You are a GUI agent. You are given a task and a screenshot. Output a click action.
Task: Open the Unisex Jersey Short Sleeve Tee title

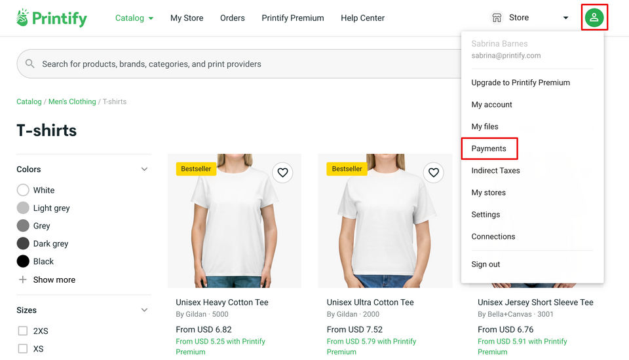535,302
